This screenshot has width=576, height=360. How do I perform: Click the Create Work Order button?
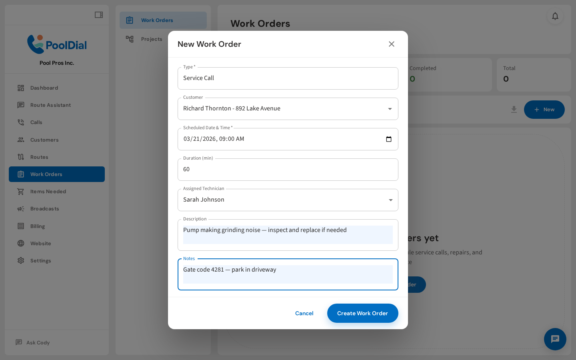pyautogui.click(x=362, y=313)
